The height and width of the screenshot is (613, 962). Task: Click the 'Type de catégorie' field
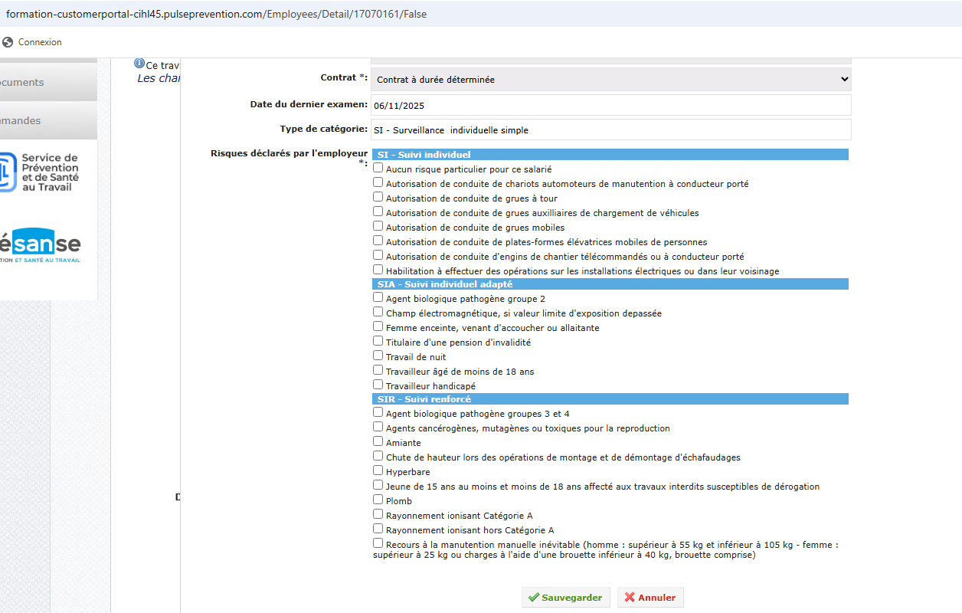pyautogui.click(x=610, y=129)
